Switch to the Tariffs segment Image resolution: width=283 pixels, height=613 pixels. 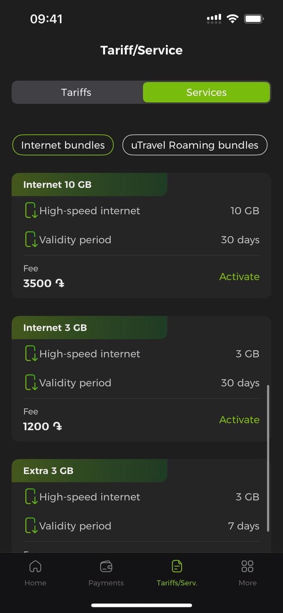76,92
